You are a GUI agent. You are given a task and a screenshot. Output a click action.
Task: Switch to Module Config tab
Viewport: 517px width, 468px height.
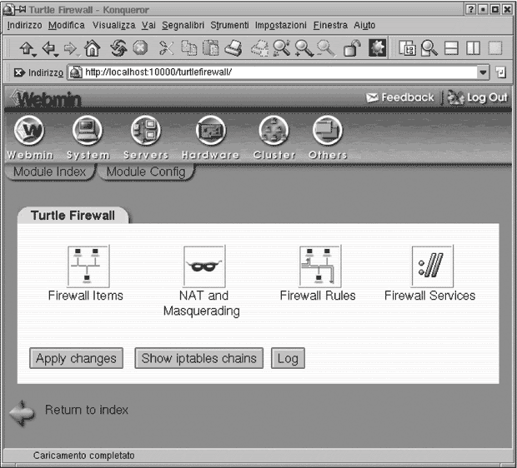[x=146, y=172]
